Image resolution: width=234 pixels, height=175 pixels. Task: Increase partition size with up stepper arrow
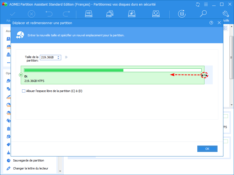59,56
